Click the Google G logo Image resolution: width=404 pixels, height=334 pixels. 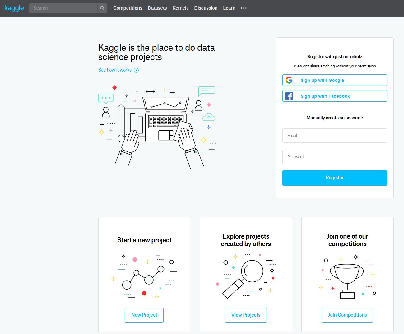(x=289, y=80)
